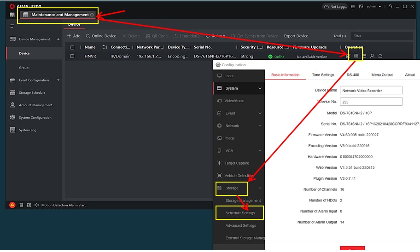Search for Online Device
Viewport: 420px width, 252px height.
click(101, 36)
